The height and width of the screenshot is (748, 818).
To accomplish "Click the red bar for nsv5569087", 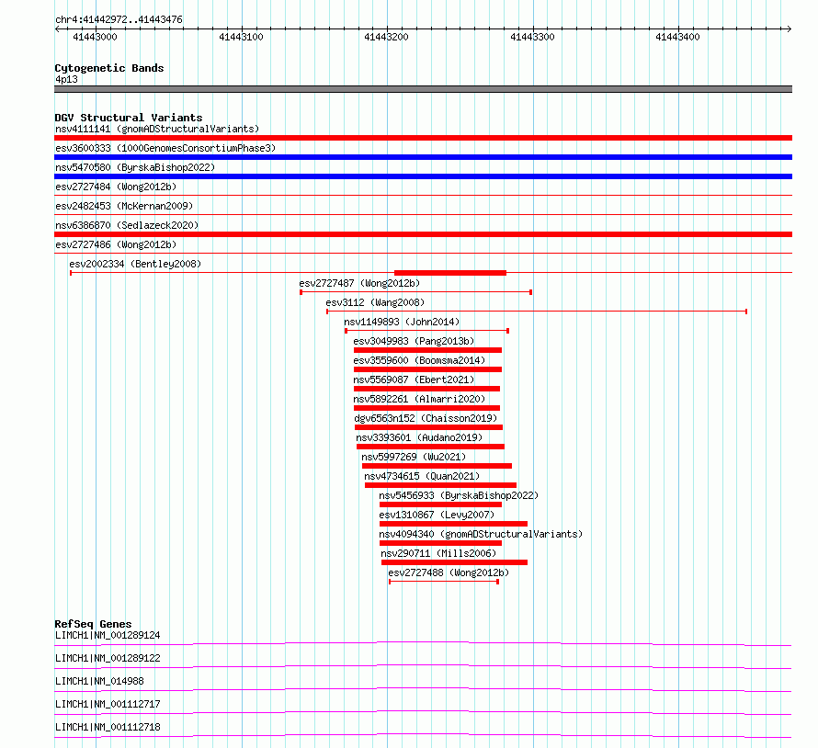I will click(426, 389).
